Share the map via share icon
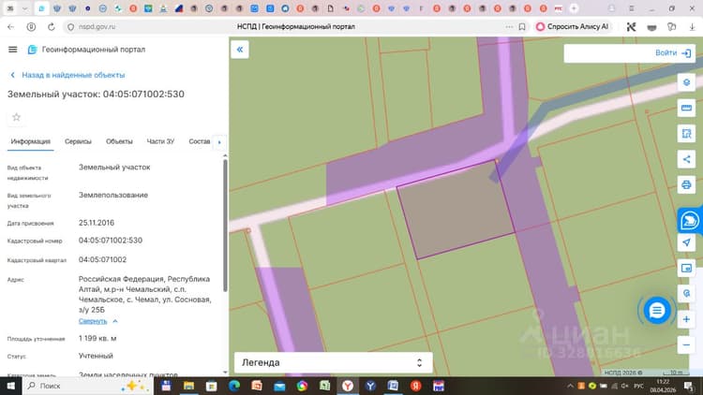Screen dimensions: 703x395 click(x=686, y=159)
